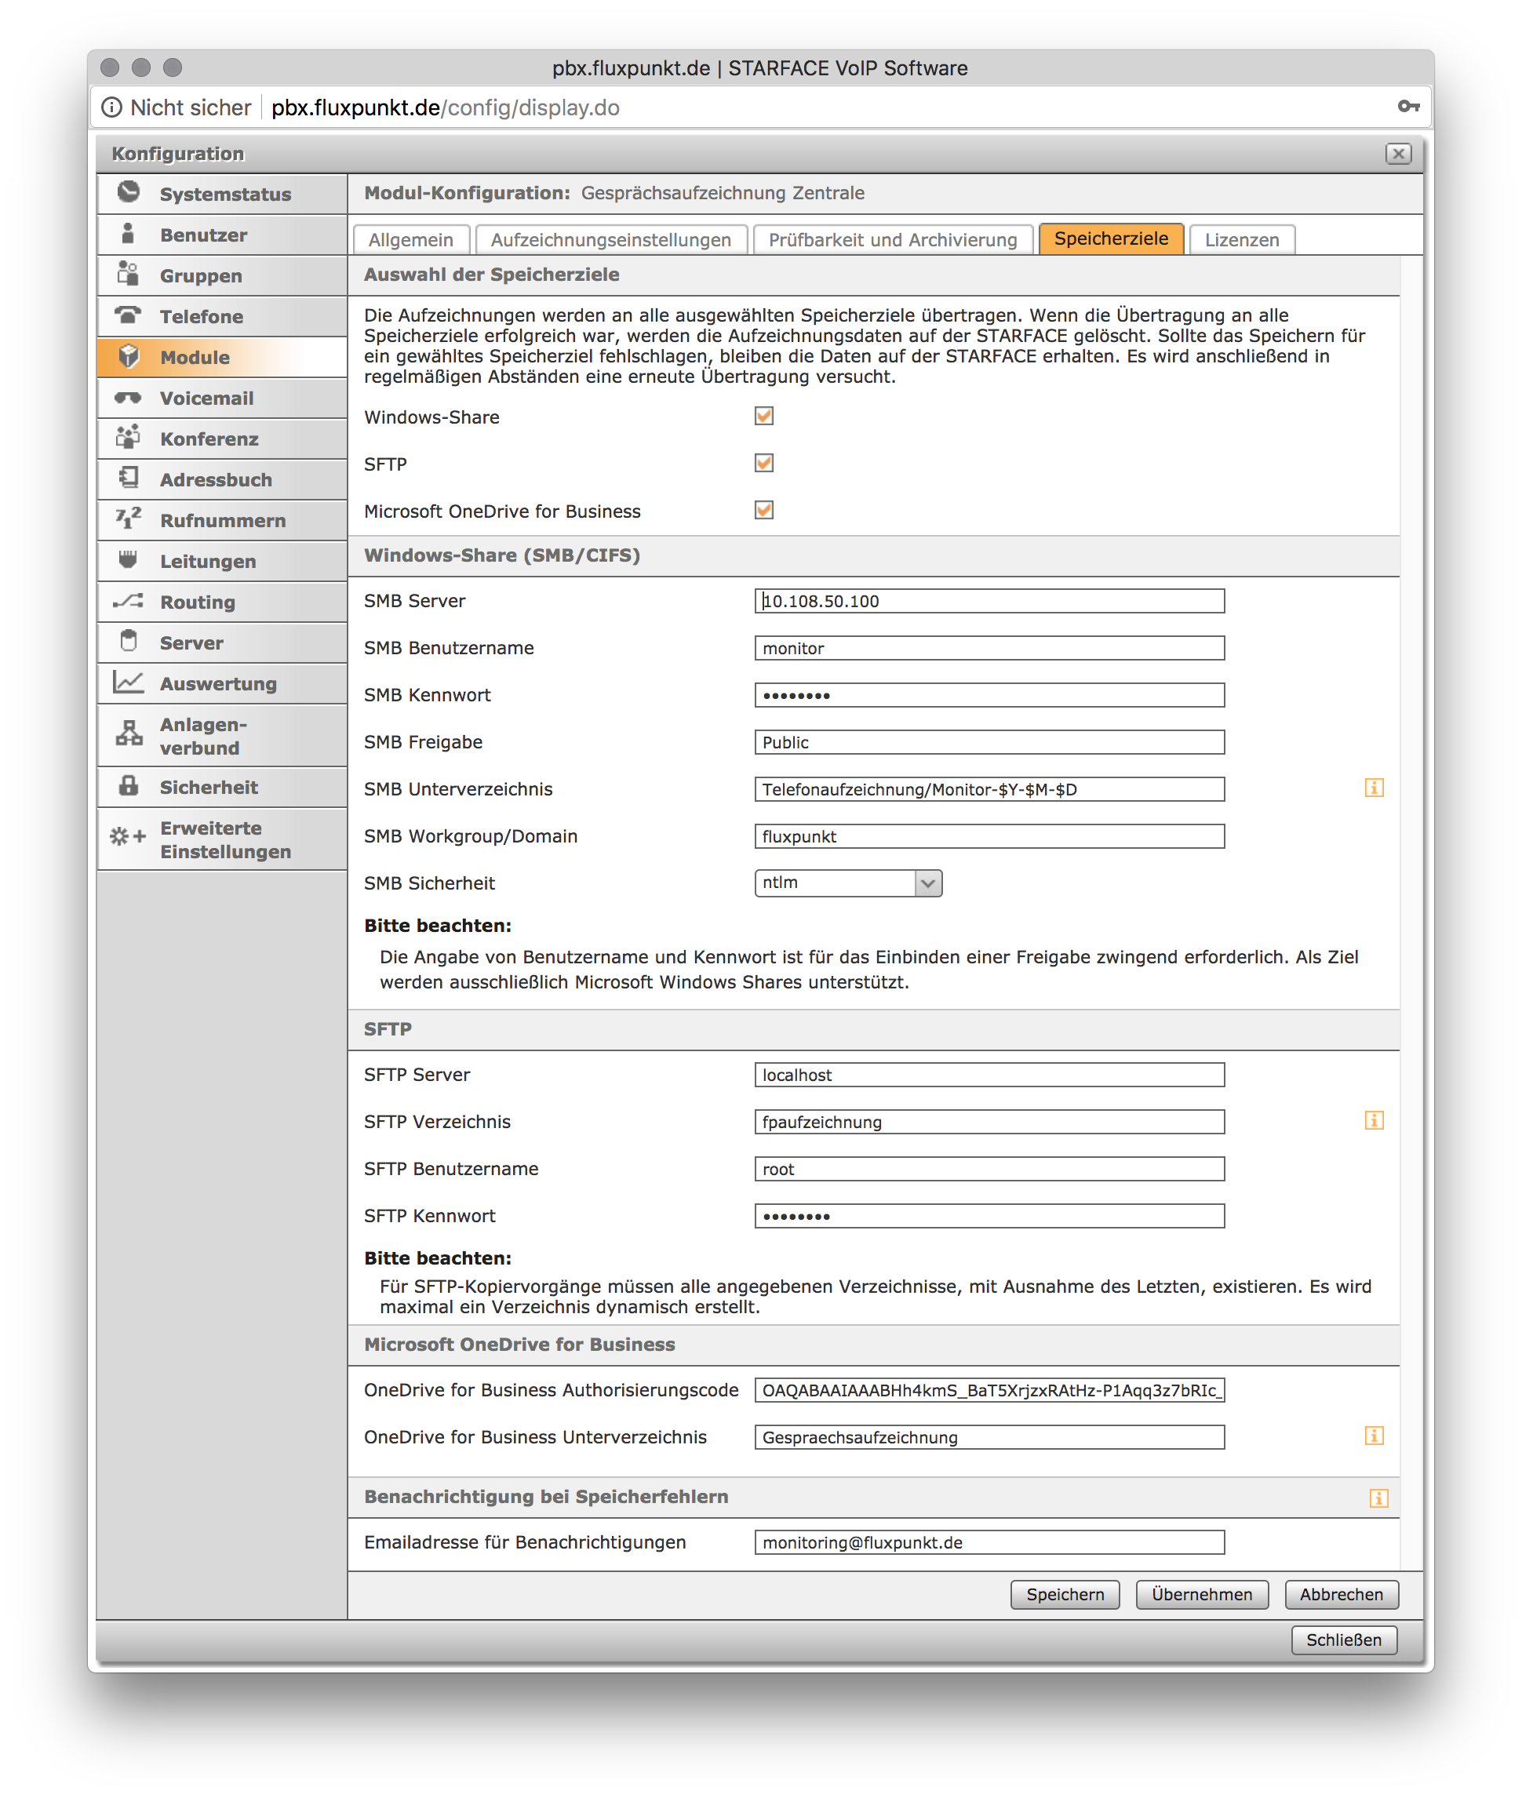Click the Module cube icon
Image resolution: width=1522 pixels, height=1798 pixels.
point(129,356)
